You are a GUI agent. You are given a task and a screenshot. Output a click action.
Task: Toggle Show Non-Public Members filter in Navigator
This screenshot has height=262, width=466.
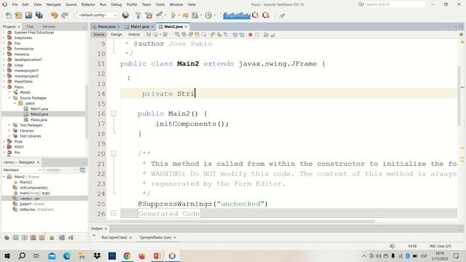point(33,238)
